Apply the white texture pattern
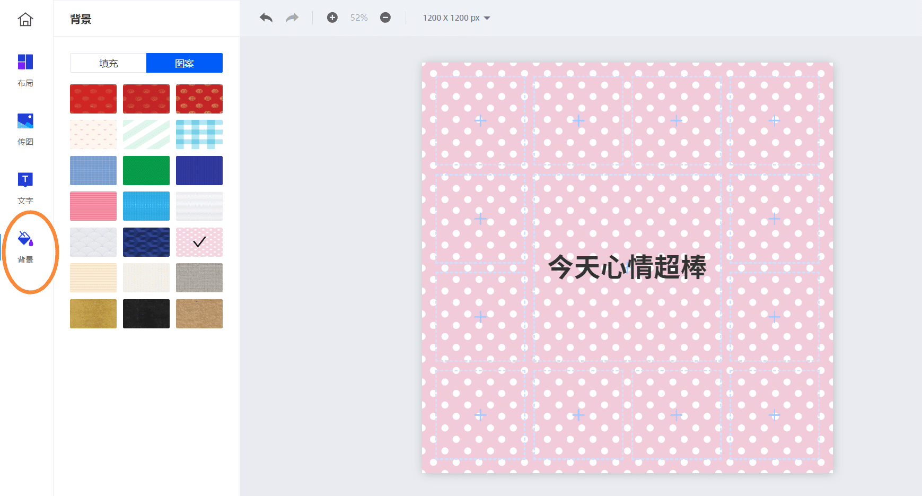The height and width of the screenshot is (496, 922). [199, 206]
